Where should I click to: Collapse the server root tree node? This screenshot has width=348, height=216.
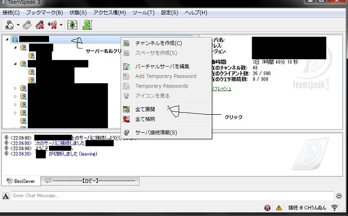[x=7, y=39]
